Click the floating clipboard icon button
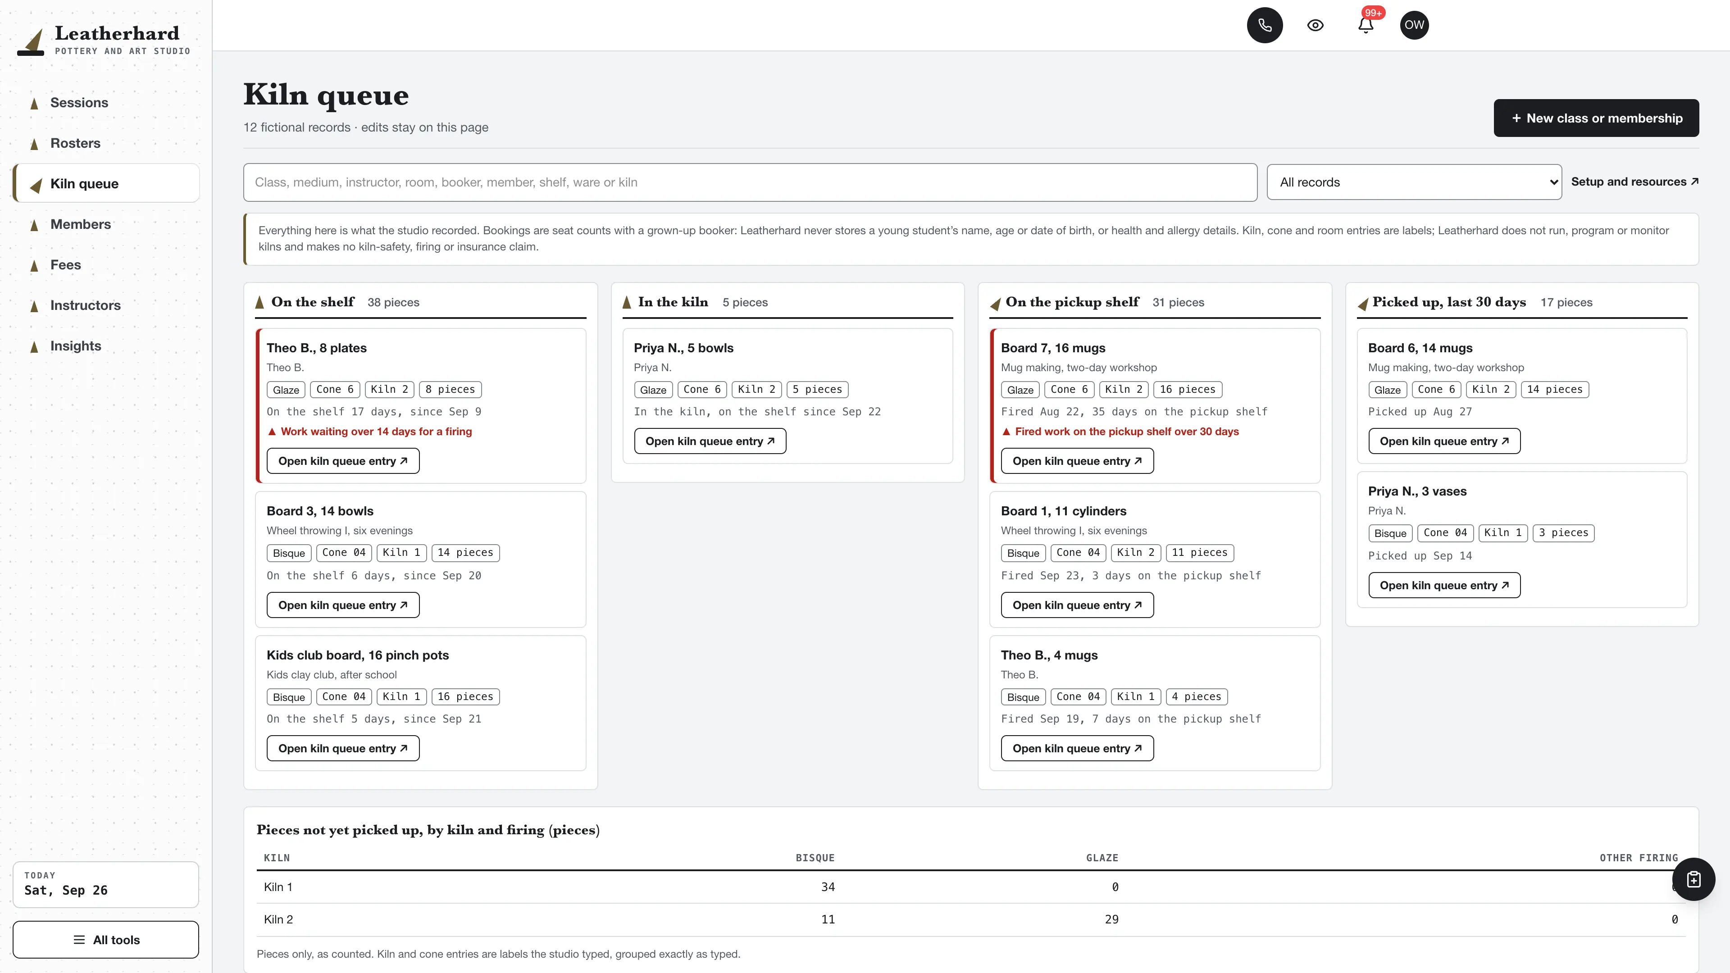Screen dimensions: 1730x973 pos(1694,879)
